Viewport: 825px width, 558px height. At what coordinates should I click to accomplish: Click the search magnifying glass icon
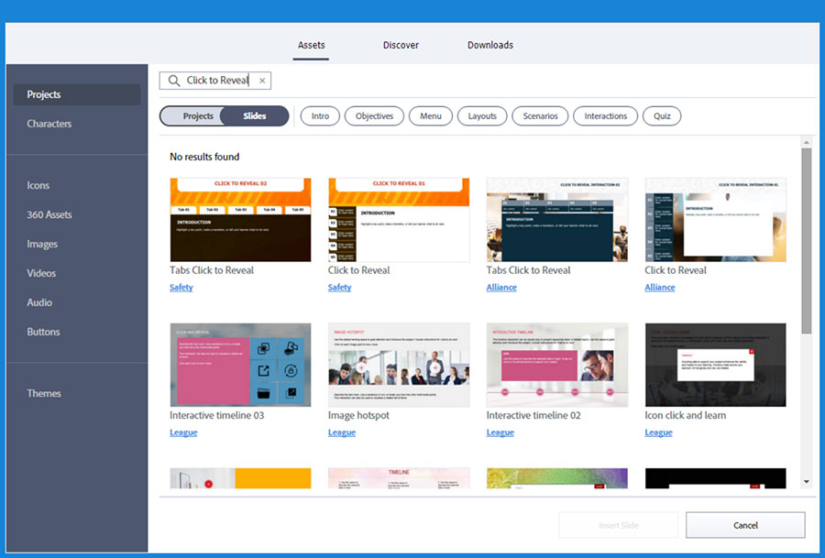(174, 81)
